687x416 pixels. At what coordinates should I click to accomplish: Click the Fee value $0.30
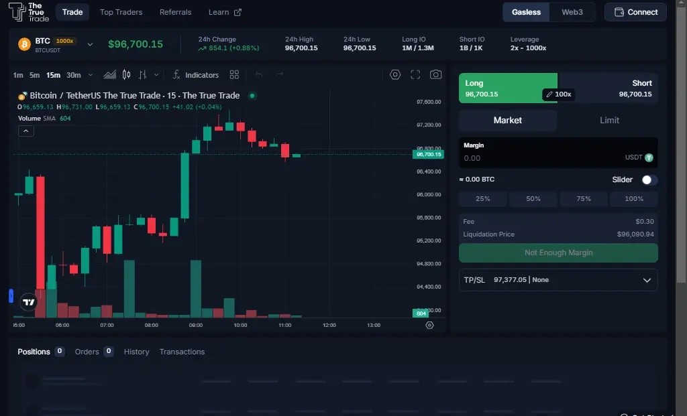645,222
